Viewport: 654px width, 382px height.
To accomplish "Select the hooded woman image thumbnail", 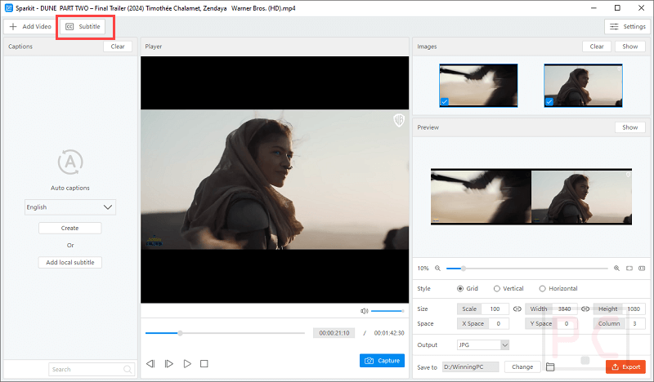I will (x=583, y=86).
